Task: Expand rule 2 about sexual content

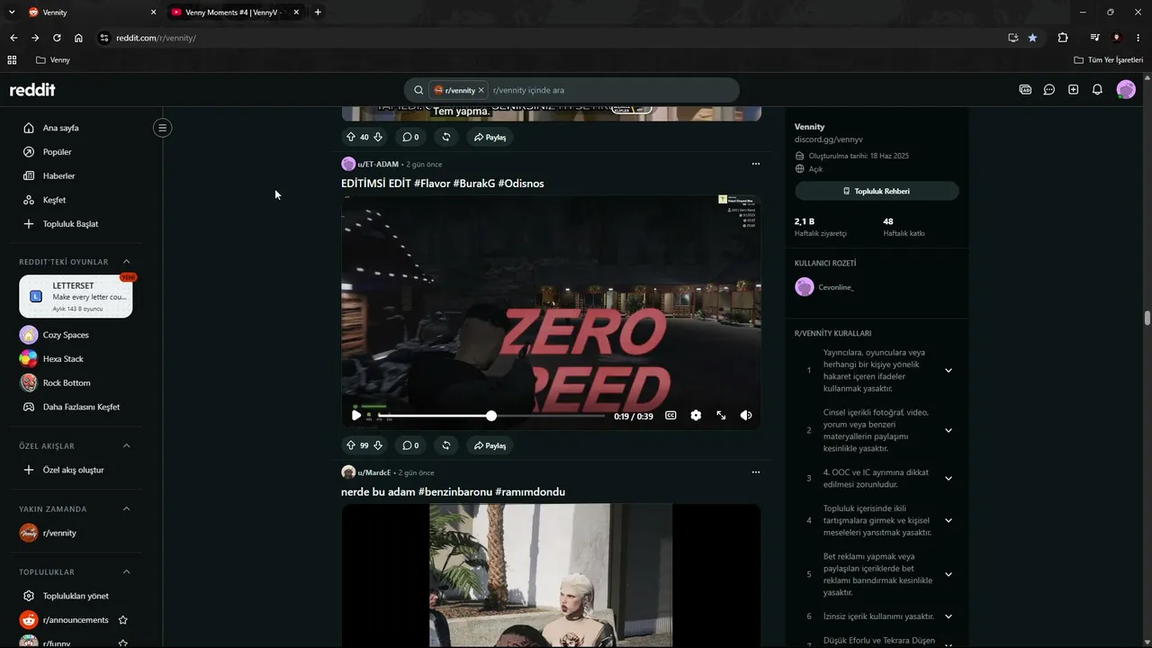Action: point(949,430)
